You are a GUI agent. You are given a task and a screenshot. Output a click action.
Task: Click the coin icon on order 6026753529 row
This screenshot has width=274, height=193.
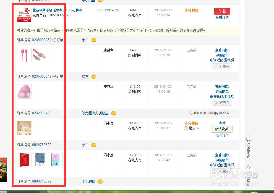[94, 145]
